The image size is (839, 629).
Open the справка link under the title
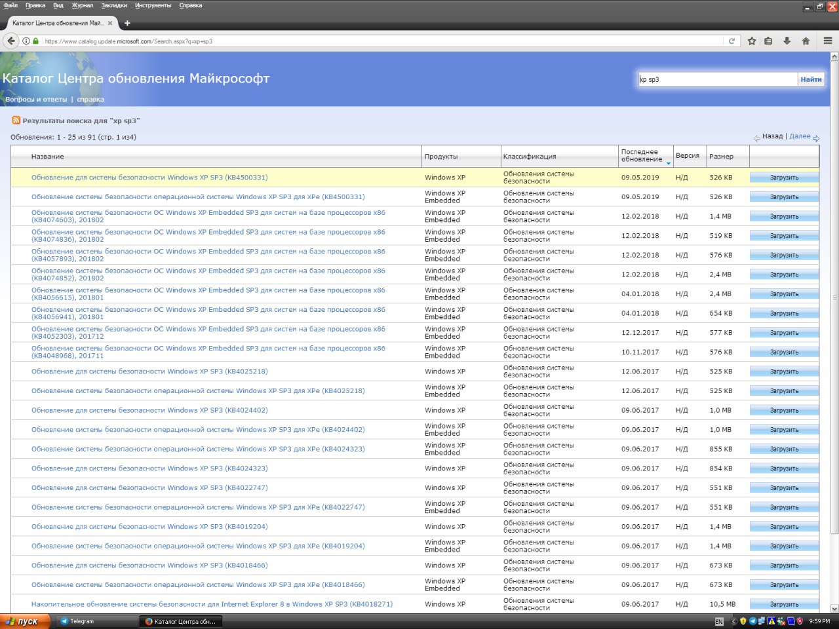pyautogui.click(x=90, y=100)
